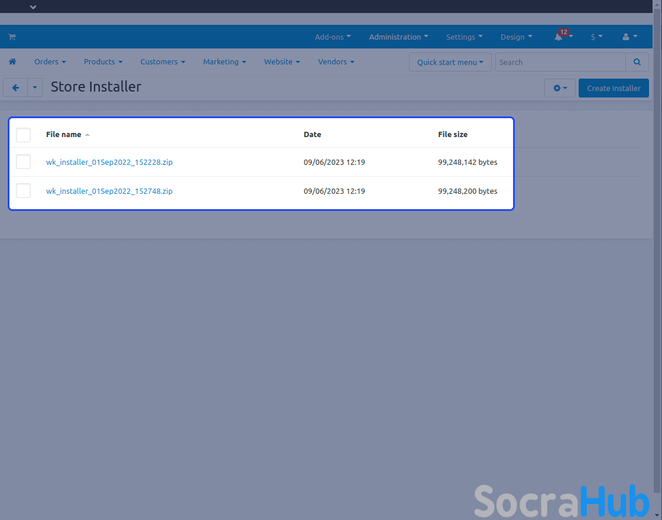662x520 pixels.
Task: Check the wk_installer_01Sep2022_152228.zip row checkbox
Action: tap(24, 162)
